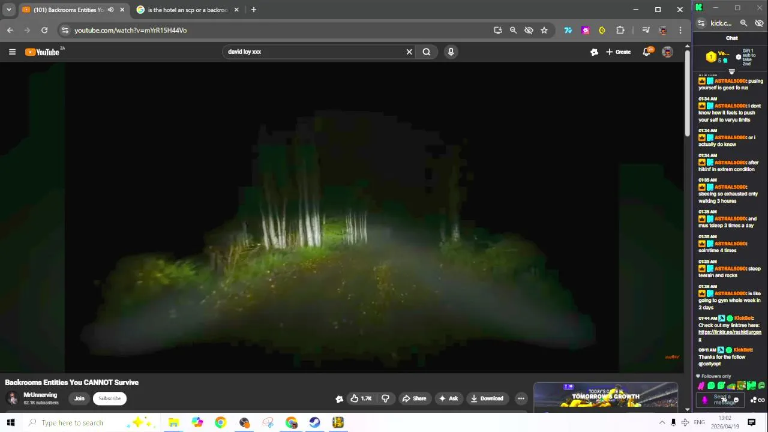
Task: Clear the YouTube search text
Action: [x=409, y=52]
